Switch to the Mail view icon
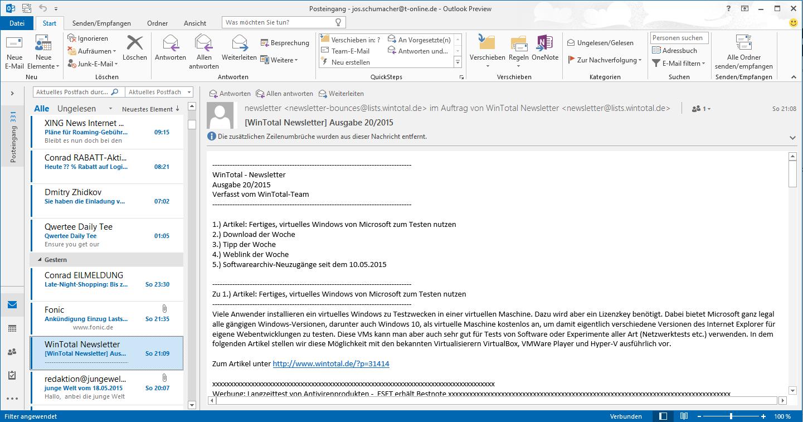803x422 pixels. (12, 305)
